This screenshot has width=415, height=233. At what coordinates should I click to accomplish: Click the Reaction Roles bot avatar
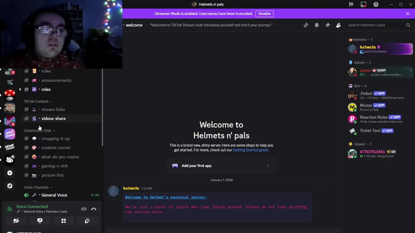coord(352,119)
